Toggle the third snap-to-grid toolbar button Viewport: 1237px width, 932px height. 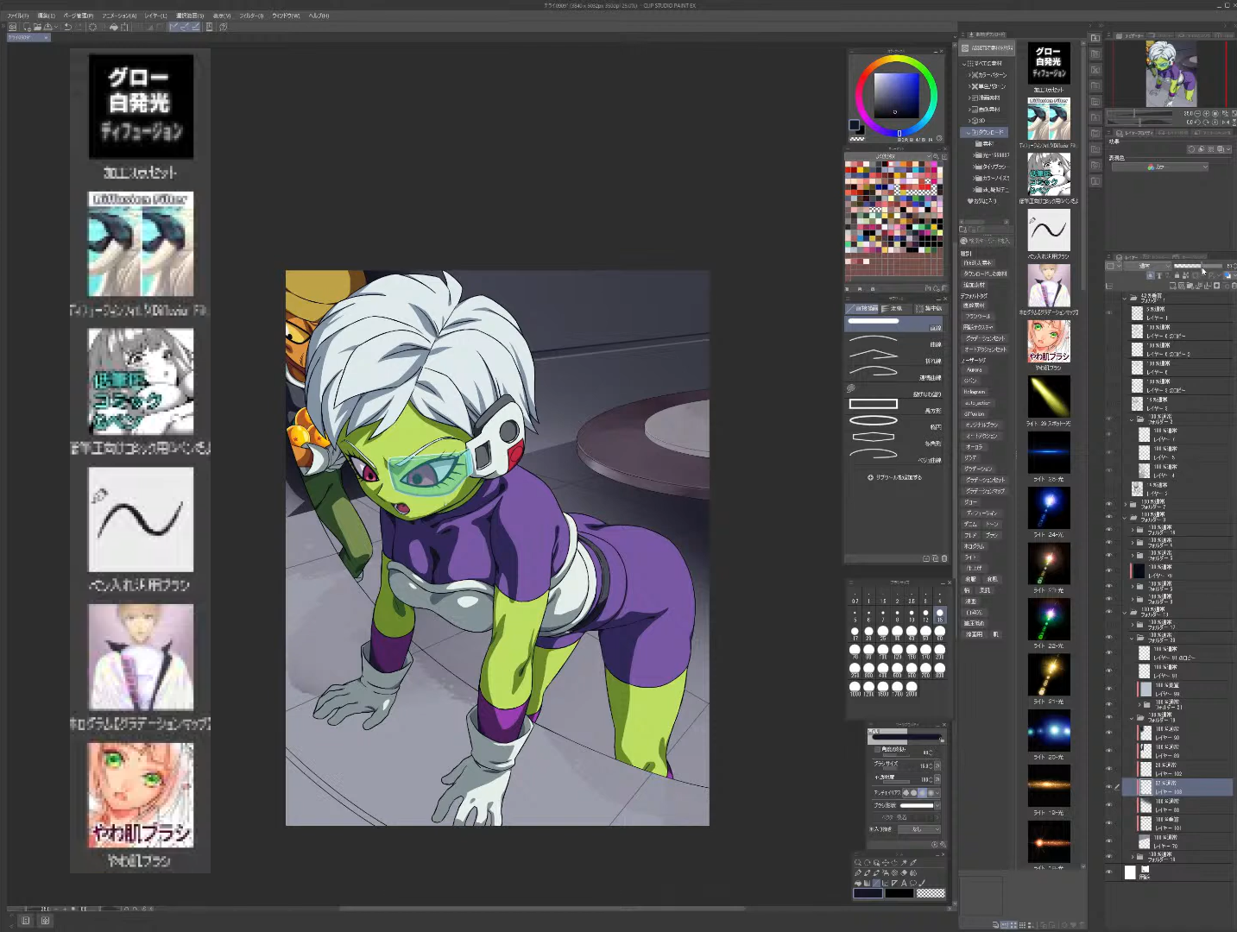pos(195,27)
